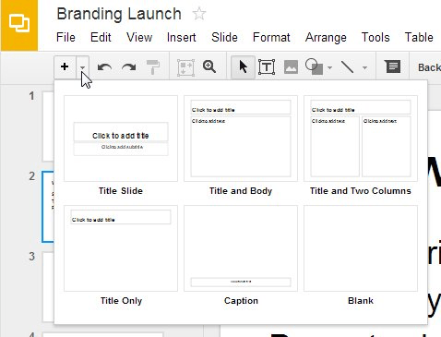This screenshot has width=441, height=337.
Task: Click the 'Caption' label text
Action: pyautogui.click(x=241, y=301)
